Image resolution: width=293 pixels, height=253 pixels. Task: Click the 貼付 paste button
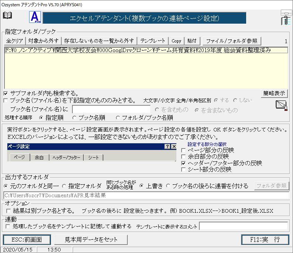pyautogui.click(x=192, y=41)
